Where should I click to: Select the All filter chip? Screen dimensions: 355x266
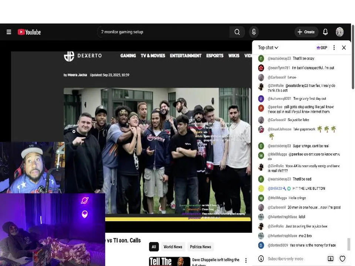pyautogui.click(x=154, y=247)
